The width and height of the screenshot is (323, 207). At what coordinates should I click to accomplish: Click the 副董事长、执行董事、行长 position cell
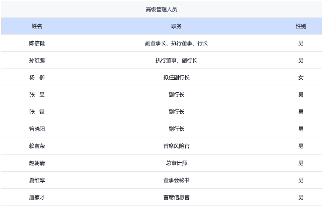[176, 43]
